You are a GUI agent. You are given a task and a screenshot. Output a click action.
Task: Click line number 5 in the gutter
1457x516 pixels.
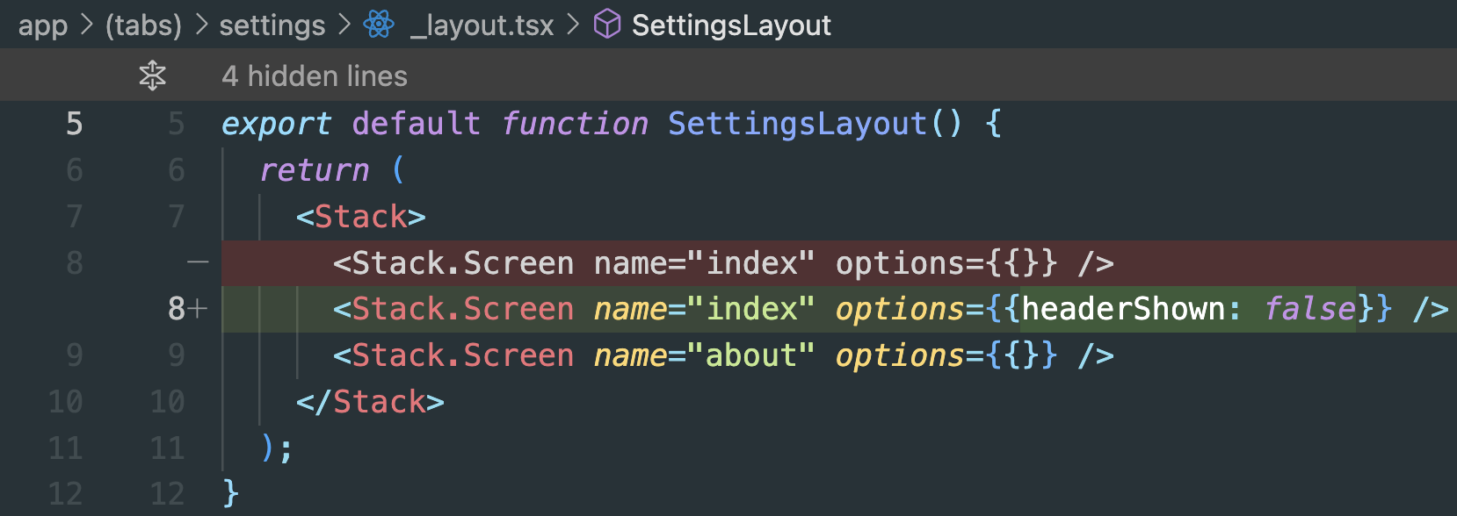[74, 124]
